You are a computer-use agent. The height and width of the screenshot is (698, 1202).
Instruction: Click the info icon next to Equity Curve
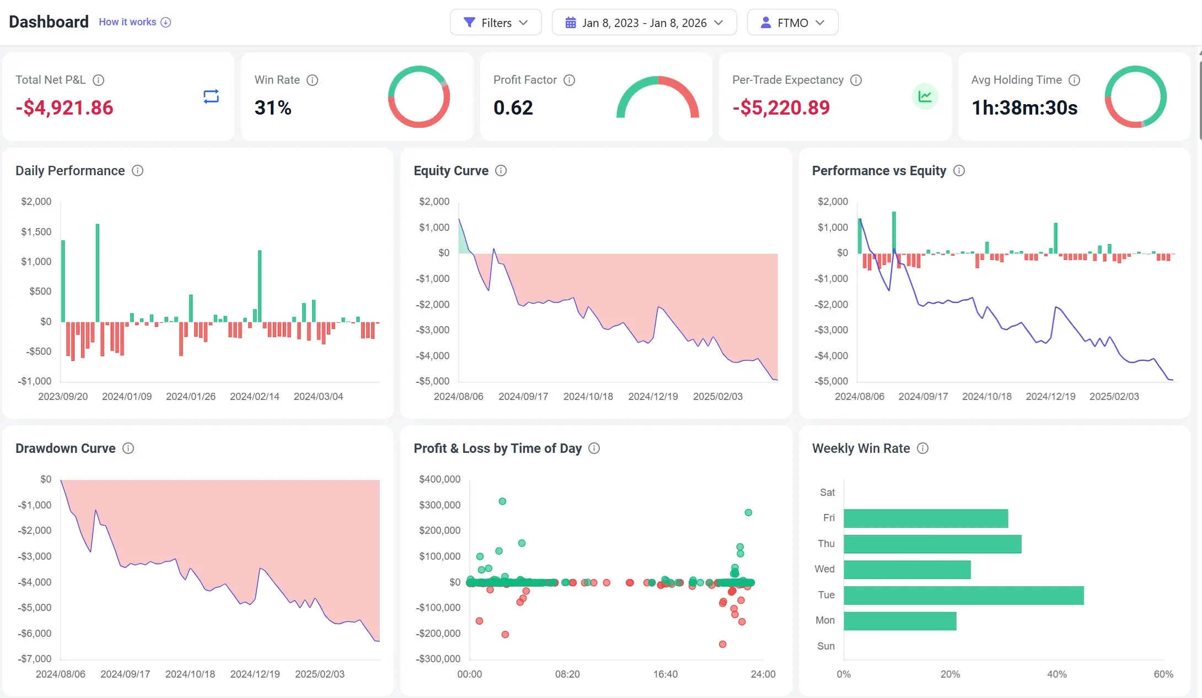point(501,171)
